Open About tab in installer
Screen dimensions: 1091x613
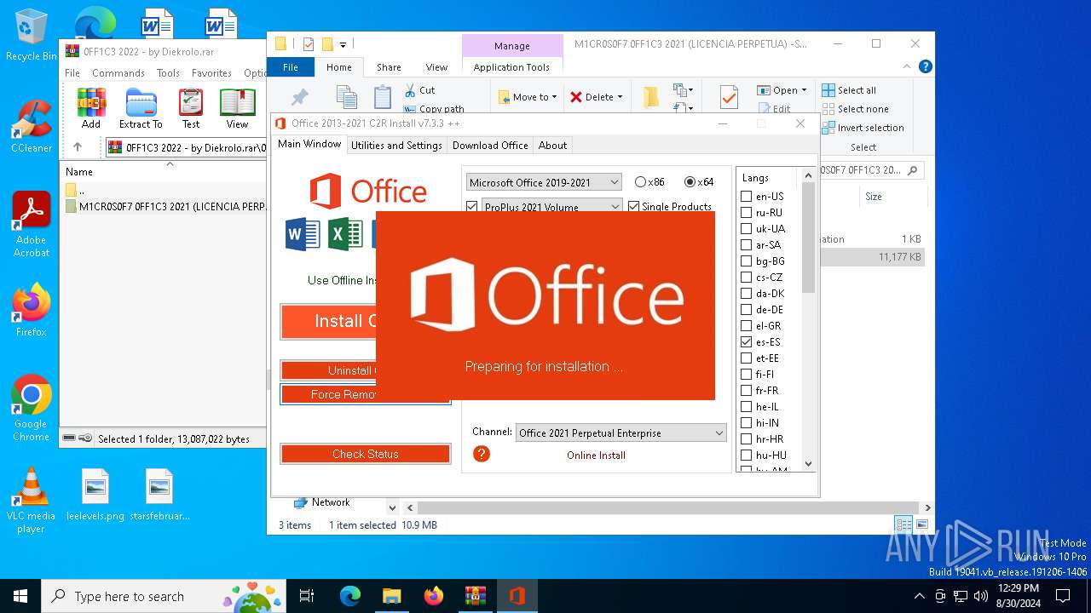[x=552, y=146]
